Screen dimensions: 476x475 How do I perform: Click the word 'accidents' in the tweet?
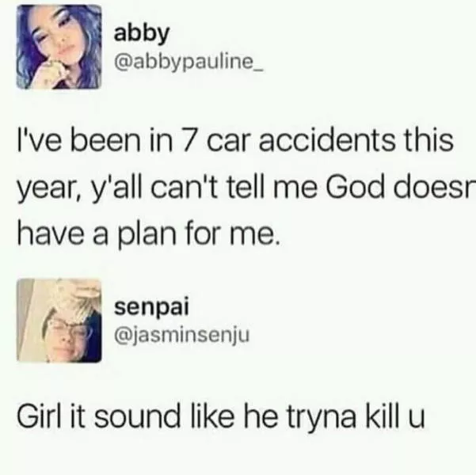point(326,141)
